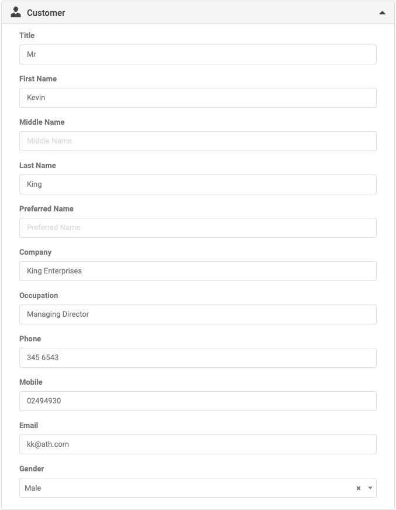This screenshot has height=510, width=396.
Task: Open the Gender dropdown arrow
Action: pyautogui.click(x=370, y=488)
